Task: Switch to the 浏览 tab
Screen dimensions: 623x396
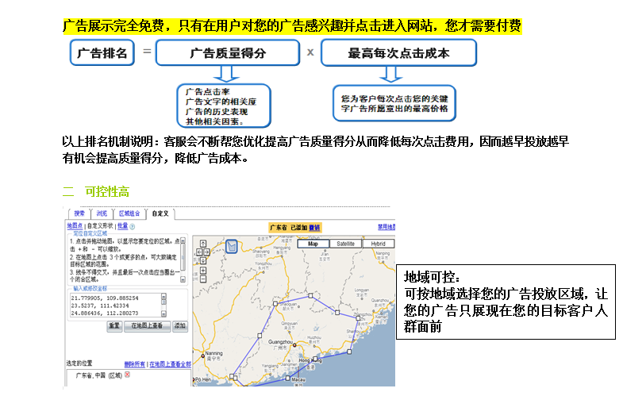Action: point(102,213)
